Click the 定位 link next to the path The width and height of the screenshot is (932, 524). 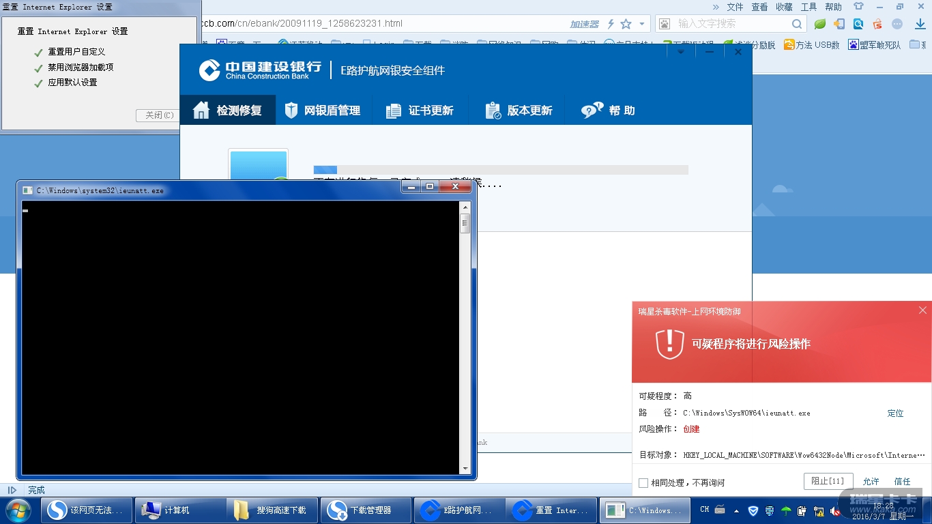895,413
